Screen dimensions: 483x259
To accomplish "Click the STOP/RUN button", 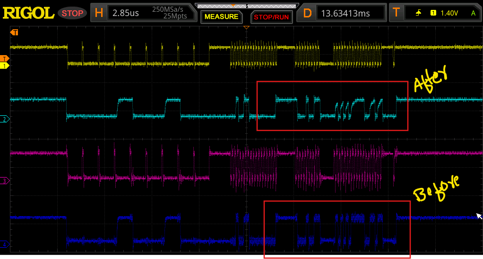I will 271,17.
